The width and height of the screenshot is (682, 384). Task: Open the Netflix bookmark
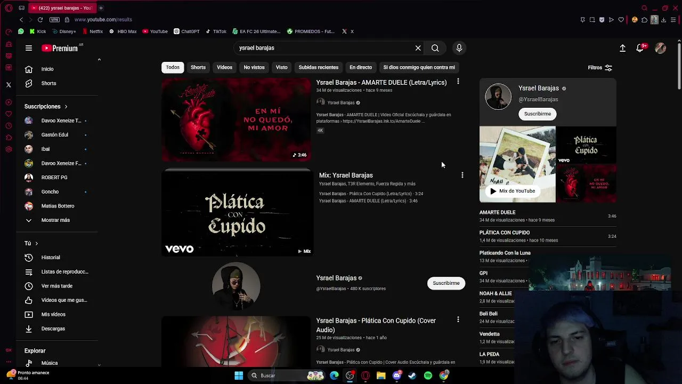93,31
